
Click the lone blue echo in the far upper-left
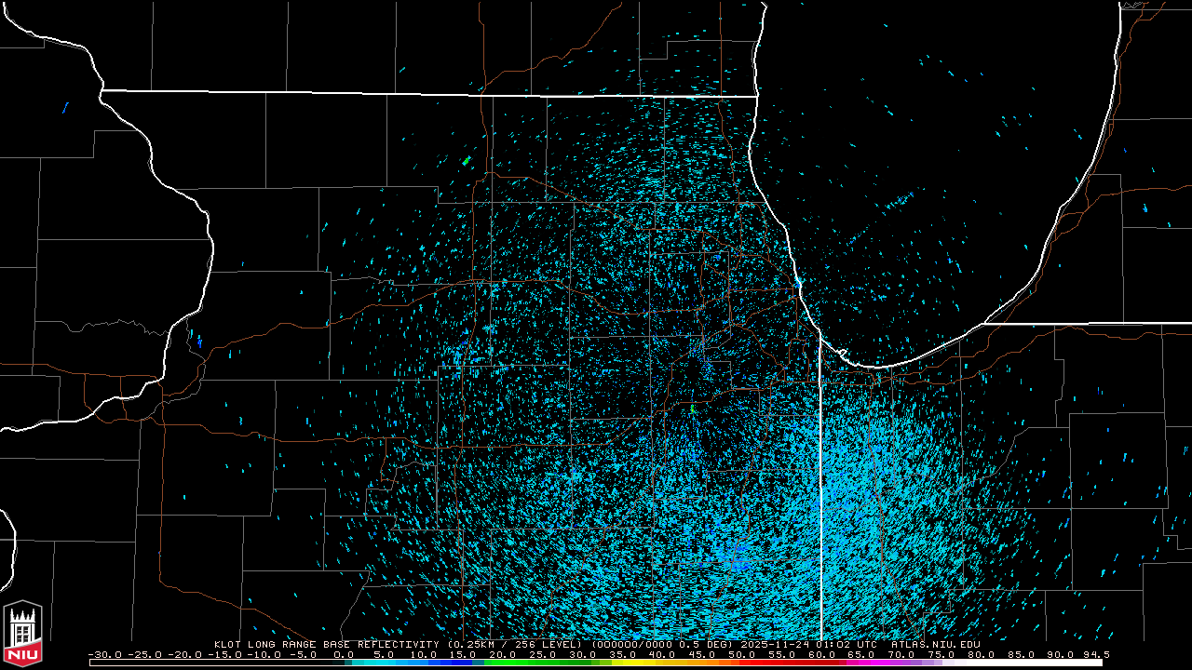point(65,108)
